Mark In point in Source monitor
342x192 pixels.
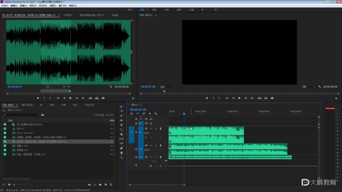tap(44, 98)
